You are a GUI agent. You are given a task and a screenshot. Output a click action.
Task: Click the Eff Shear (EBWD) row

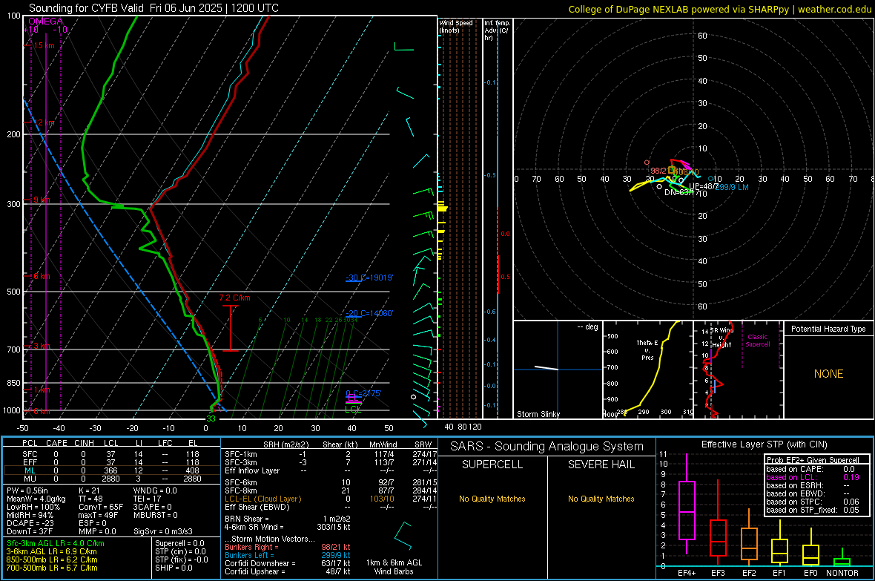click(331, 507)
